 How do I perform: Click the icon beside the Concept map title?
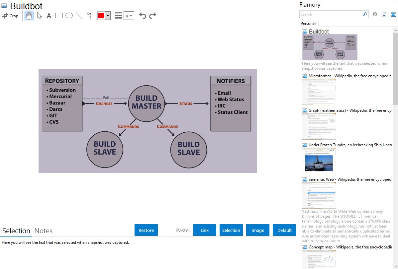[x=305, y=247]
